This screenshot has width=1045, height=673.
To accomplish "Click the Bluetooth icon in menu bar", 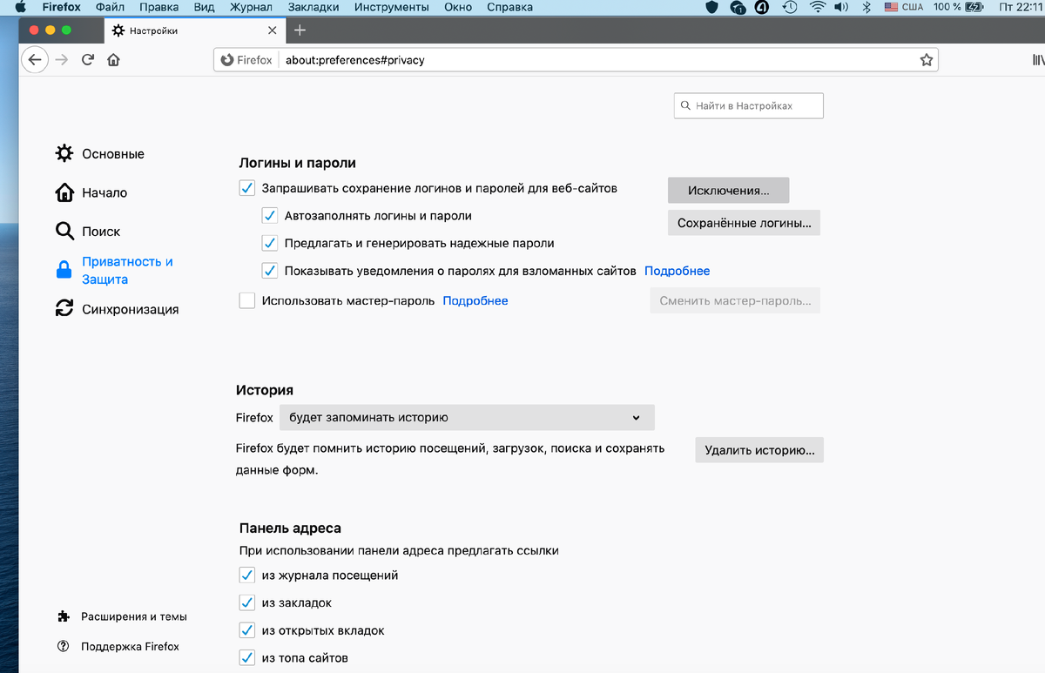I will click(x=866, y=7).
